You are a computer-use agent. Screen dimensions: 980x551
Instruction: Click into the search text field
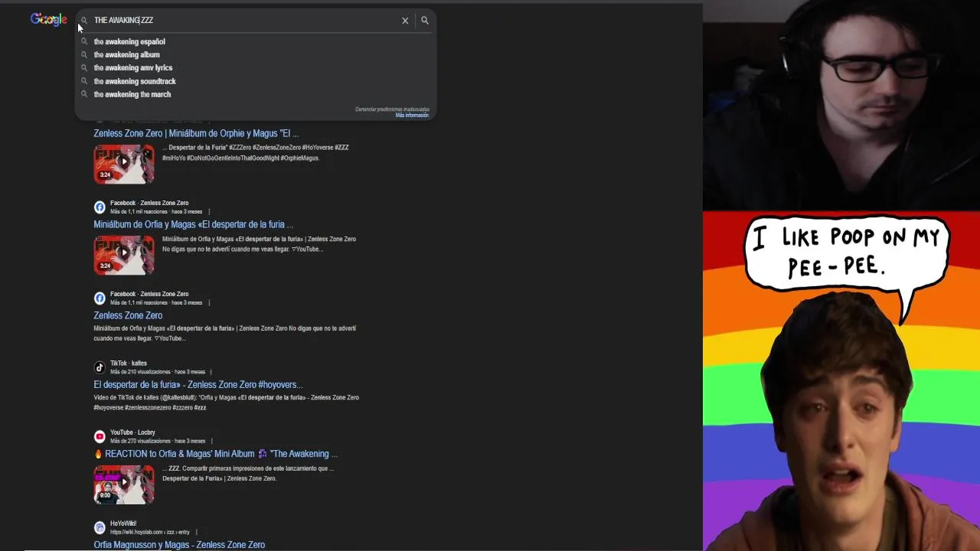coord(245,21)
